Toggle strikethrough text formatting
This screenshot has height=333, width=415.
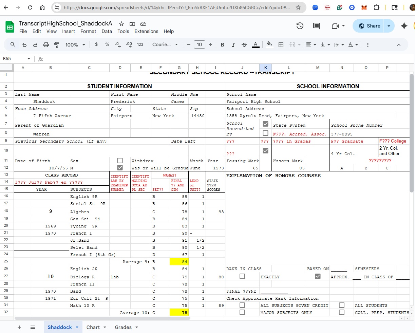tap(244, 45)
